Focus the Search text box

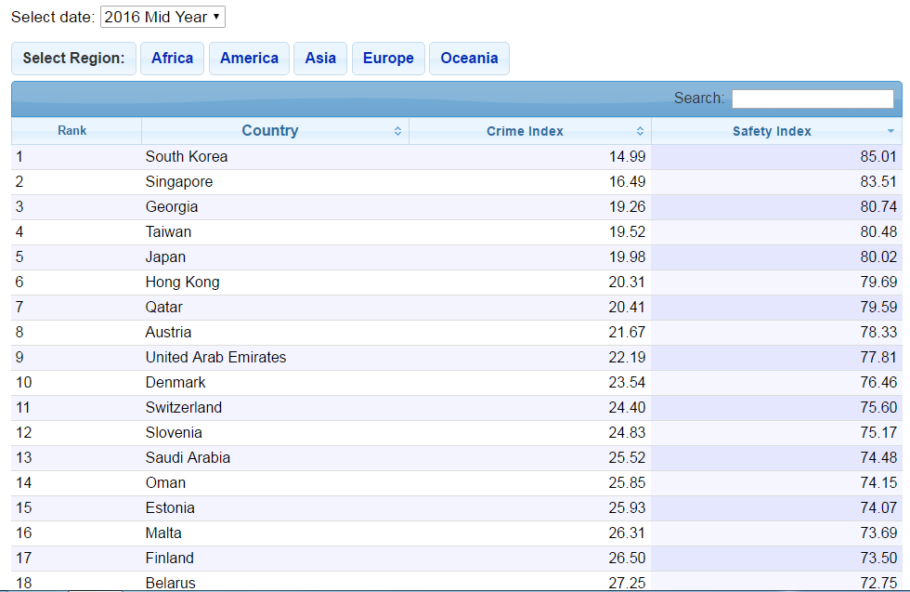point(812,99)
